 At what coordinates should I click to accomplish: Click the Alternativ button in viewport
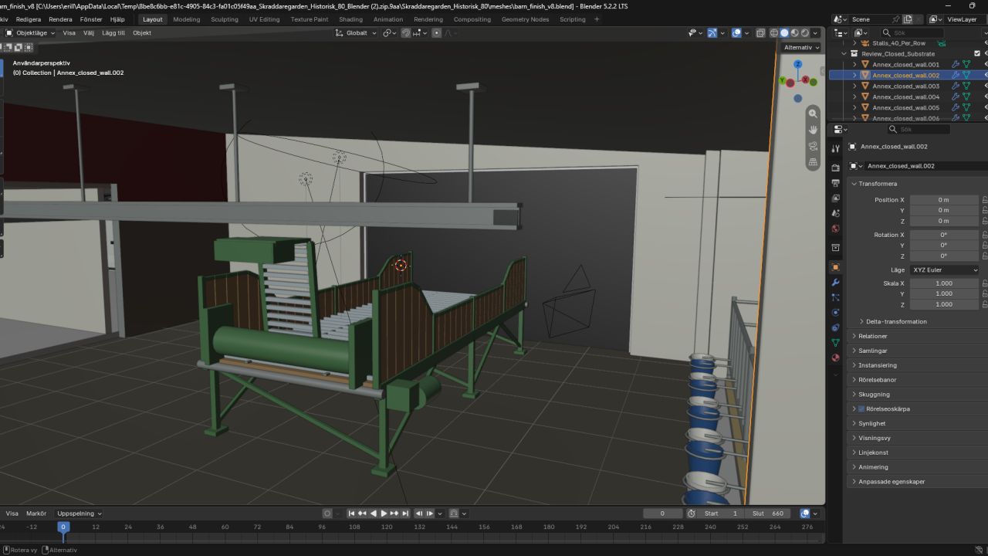click(x=800, y=48)
